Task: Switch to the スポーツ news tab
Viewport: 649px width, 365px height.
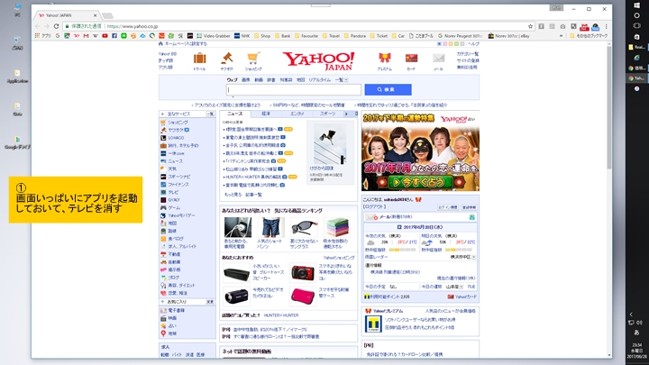Action: coord(327,114)
